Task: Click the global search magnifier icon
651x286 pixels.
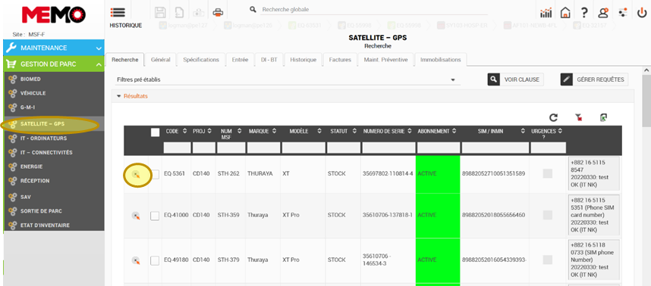Action: pyautogui.click(x=252, y=9)
